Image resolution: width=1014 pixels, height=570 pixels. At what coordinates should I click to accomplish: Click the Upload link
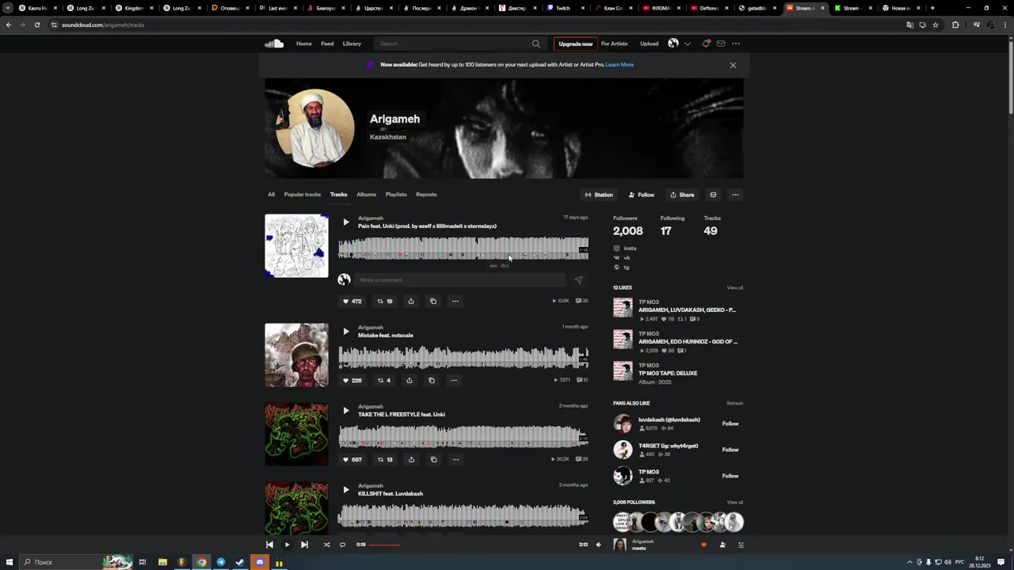point(649,44)
